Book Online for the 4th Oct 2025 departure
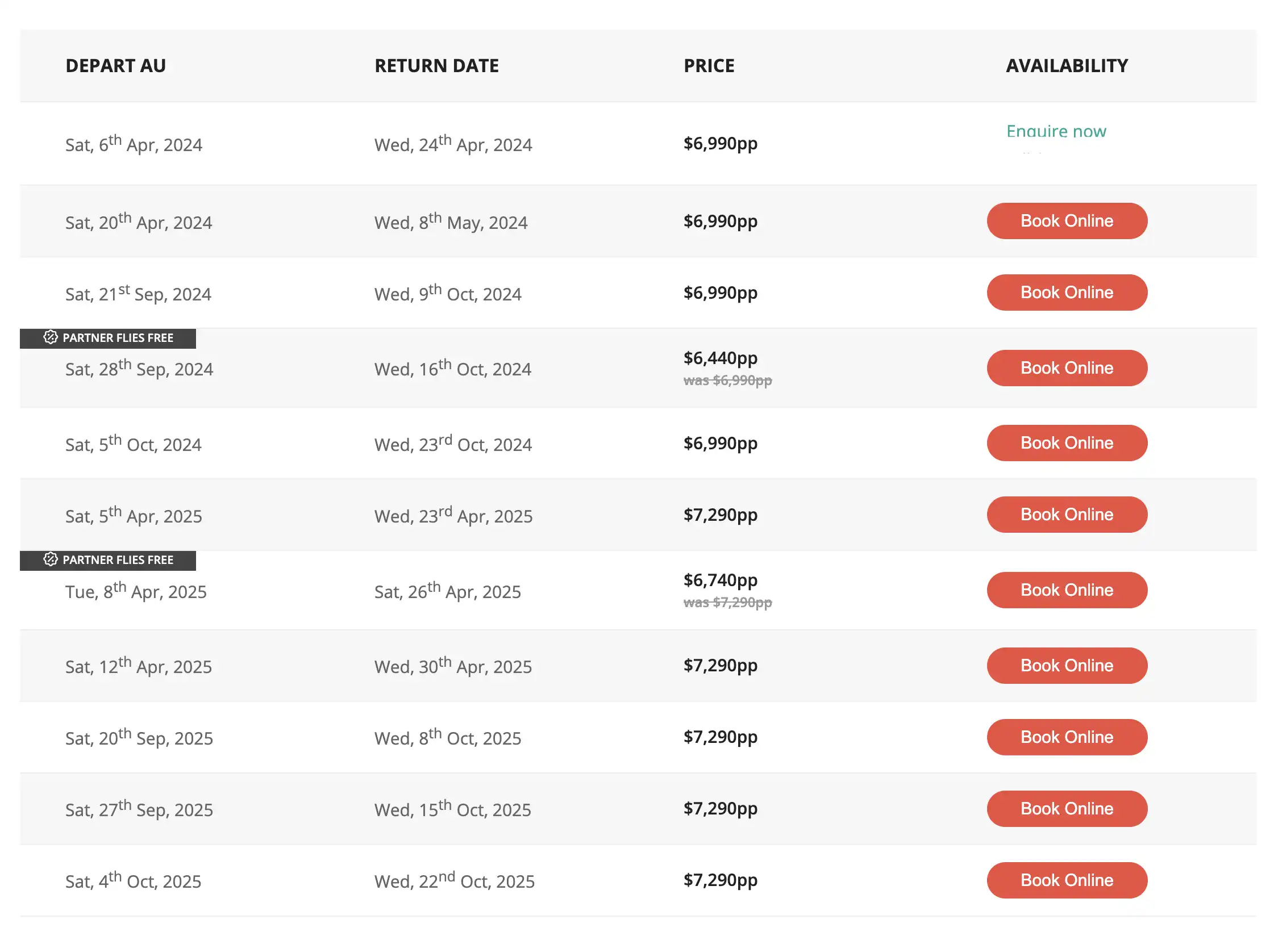This screenshot has width=1274, height=936. coord(1067,880)
